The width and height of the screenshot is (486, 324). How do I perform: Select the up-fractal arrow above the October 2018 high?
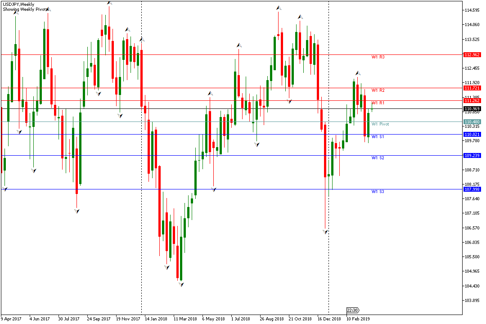click(x=300, y=17)
